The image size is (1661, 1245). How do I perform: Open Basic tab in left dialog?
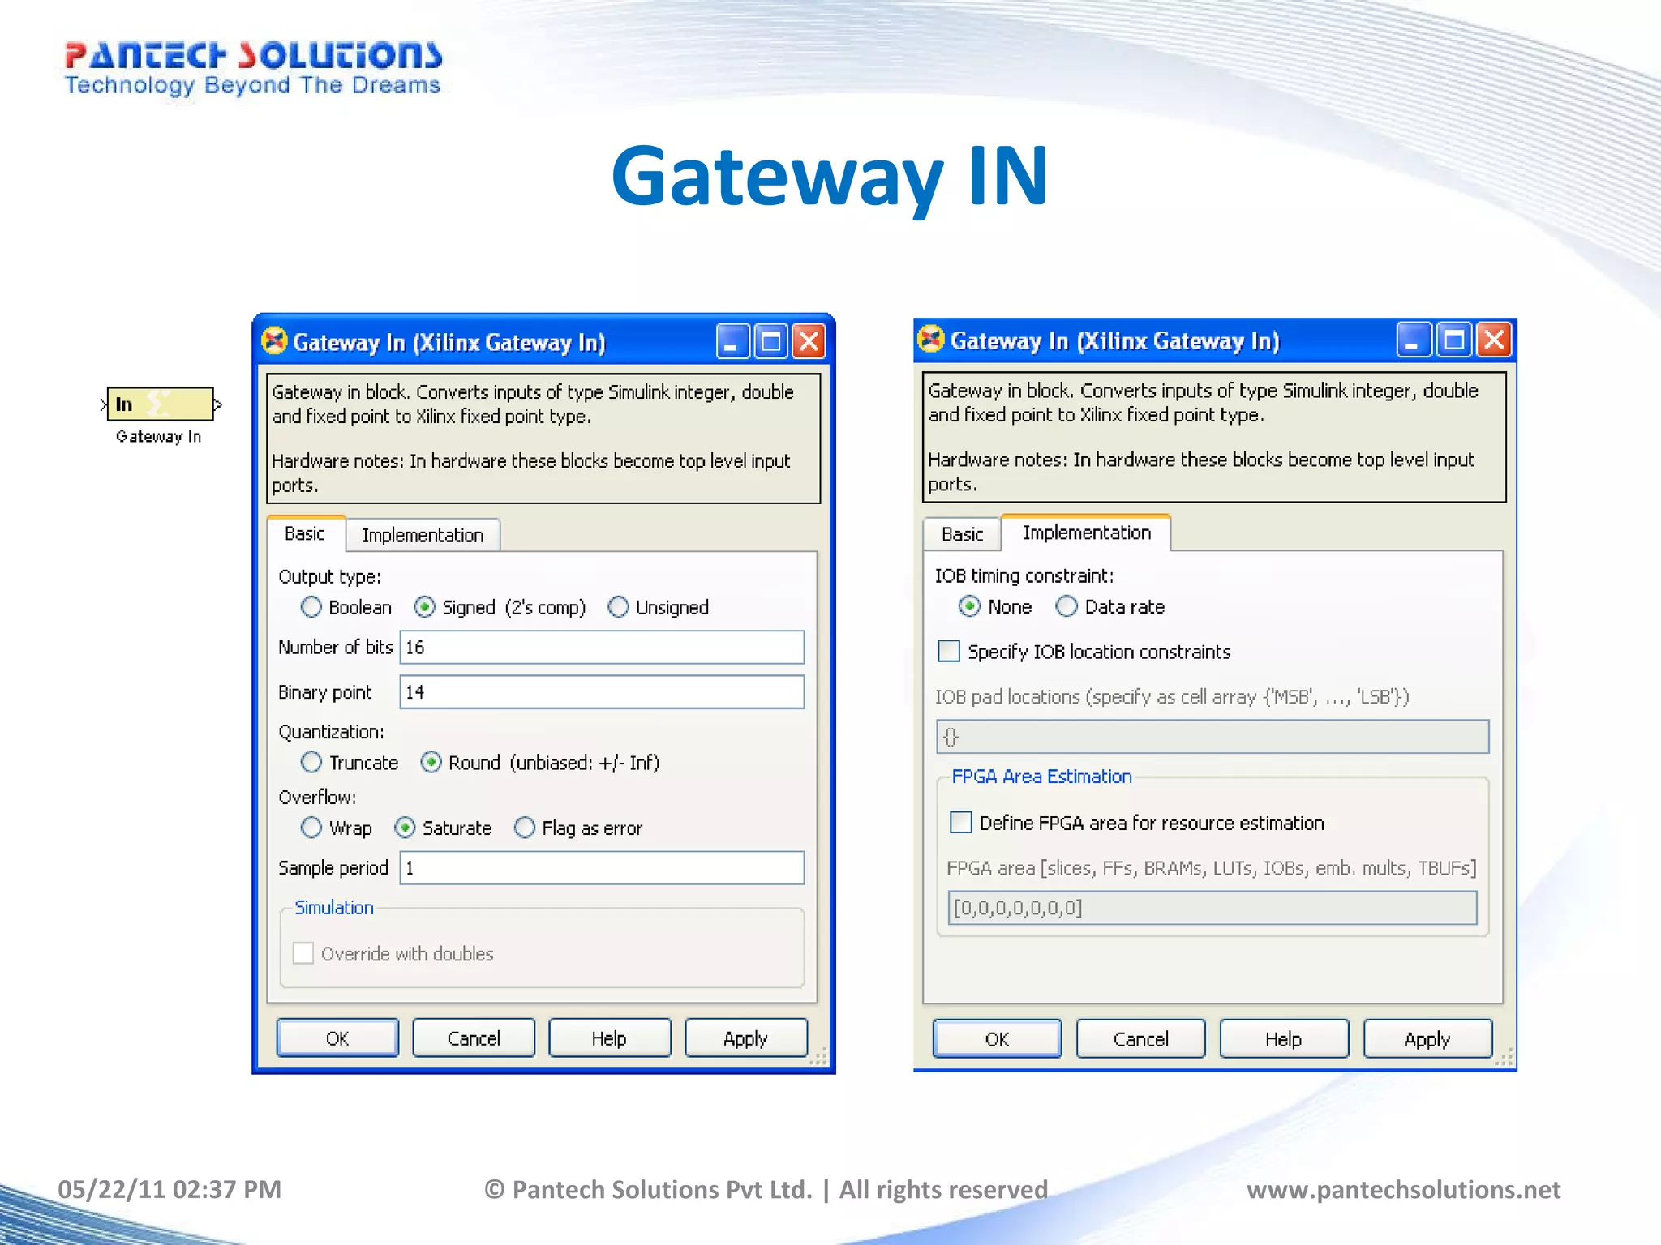coord(305,533)
